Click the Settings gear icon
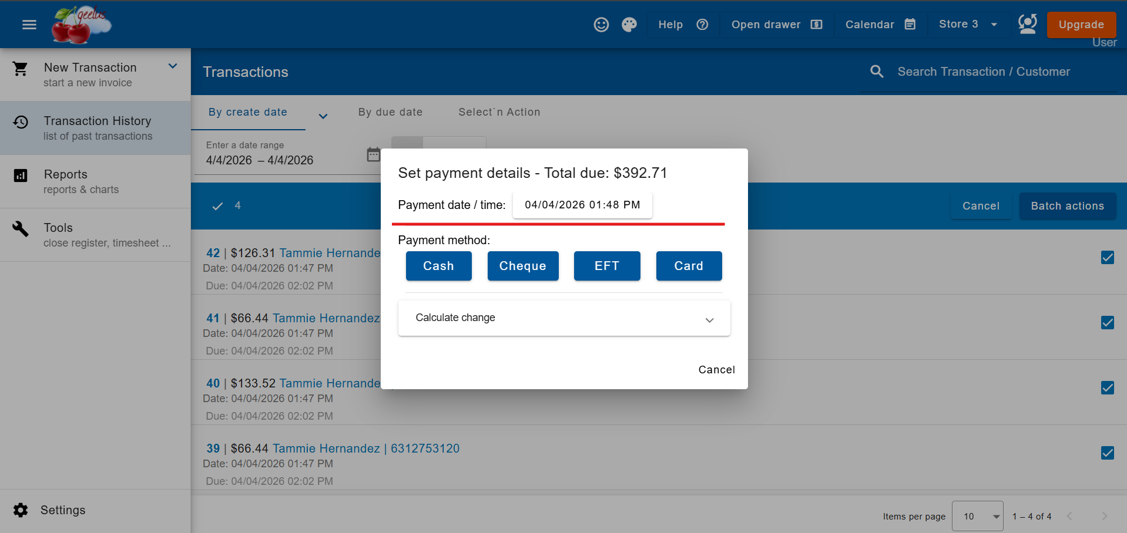 click(21, 510)
